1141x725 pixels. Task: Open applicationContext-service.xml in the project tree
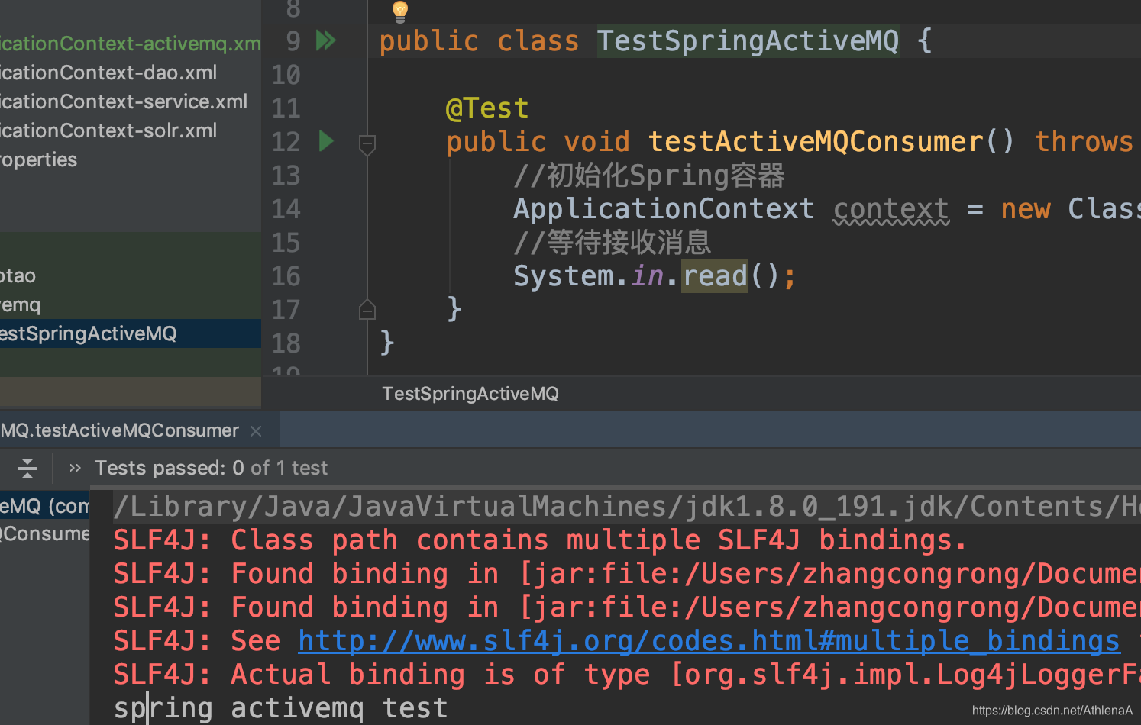click(124, 101)
